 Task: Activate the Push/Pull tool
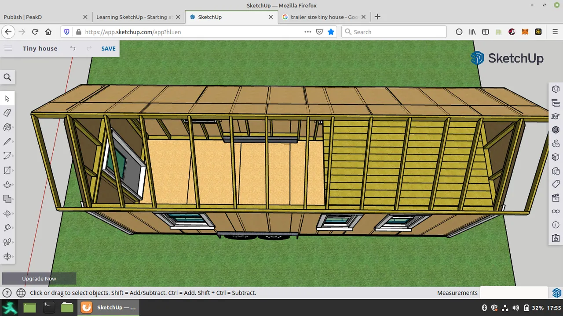click(7, 185)
